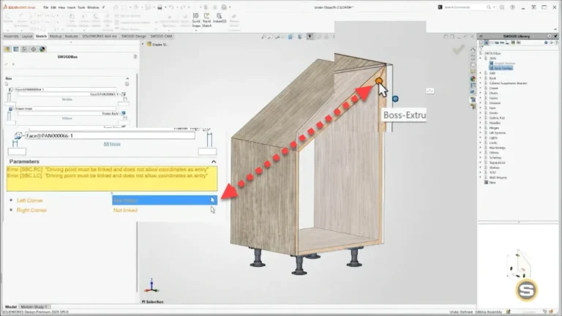562x316 pixels.
Task: Open the SWOOD Design tab
Action: [x=134, y=36]
